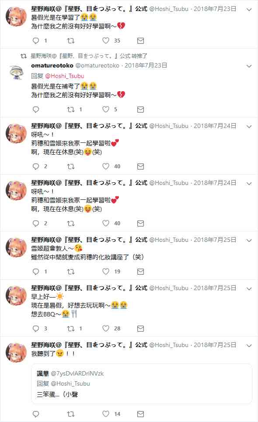Reply to the omatureotoko tweet

(36, 110)
